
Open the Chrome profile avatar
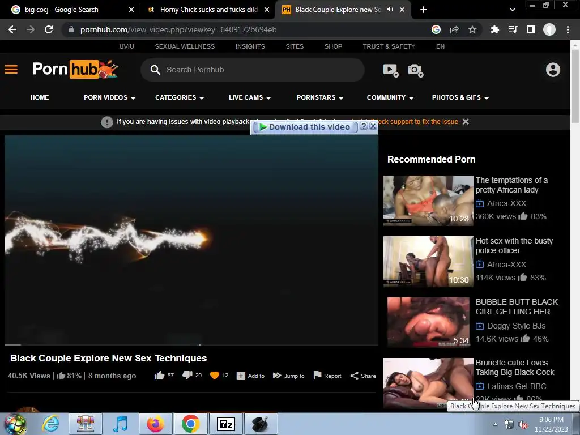pyautogui.click(x=549, y=29)
